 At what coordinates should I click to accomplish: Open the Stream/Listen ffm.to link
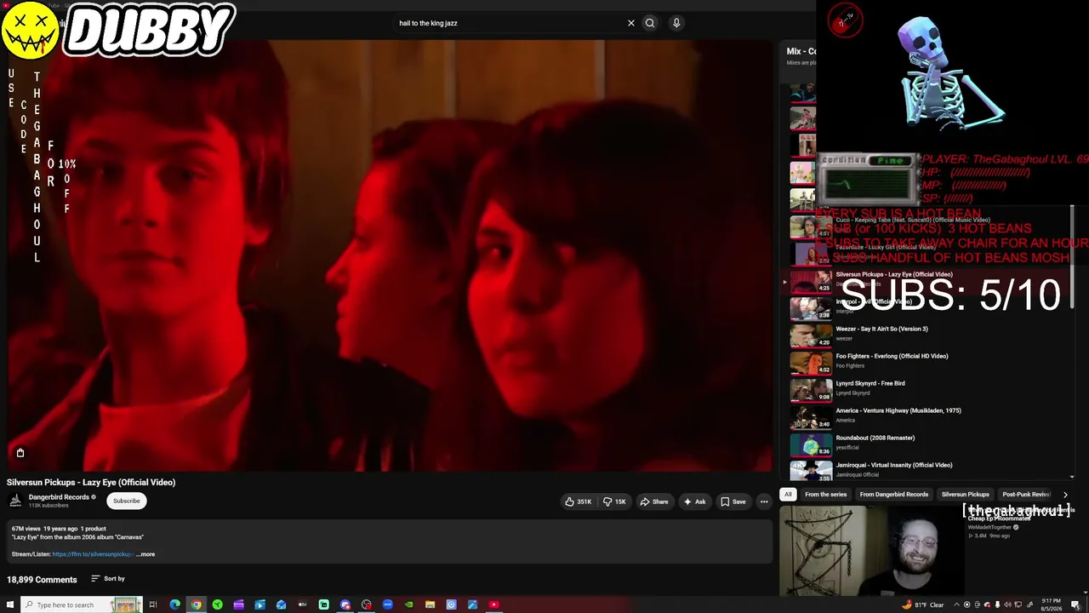pos(93,554)
